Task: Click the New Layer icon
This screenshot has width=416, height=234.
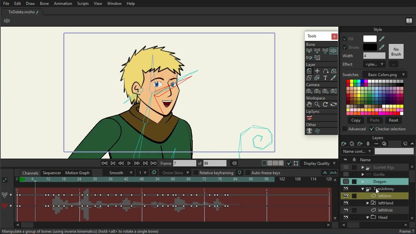Action: pyautogui.click(x=344, y=144)
